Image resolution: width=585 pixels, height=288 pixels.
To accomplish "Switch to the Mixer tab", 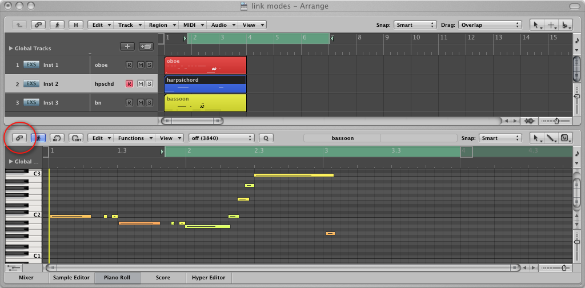I will coord(26,278).
